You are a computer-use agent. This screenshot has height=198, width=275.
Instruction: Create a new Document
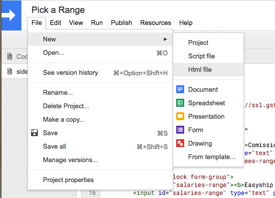(208, 89)
